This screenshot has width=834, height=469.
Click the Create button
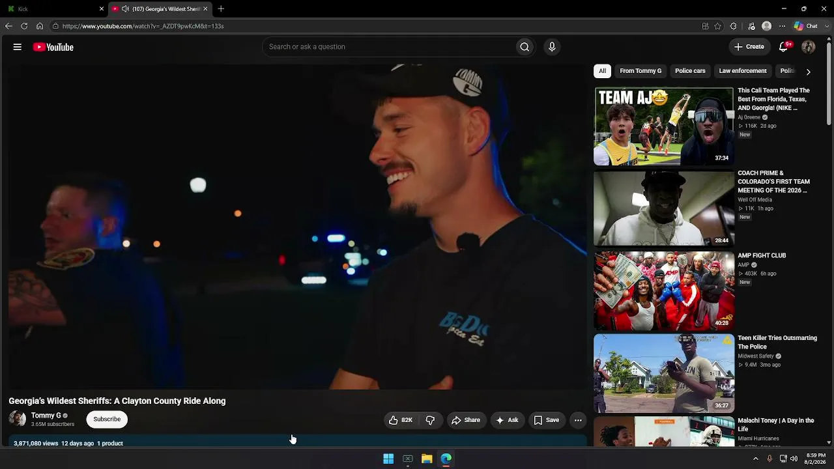(749, 47)
